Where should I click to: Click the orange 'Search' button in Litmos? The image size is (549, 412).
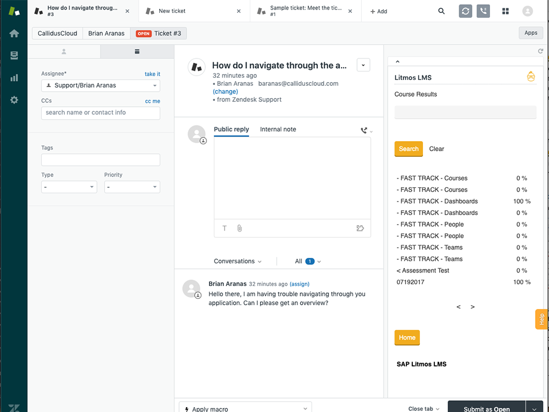pos(409,149)
